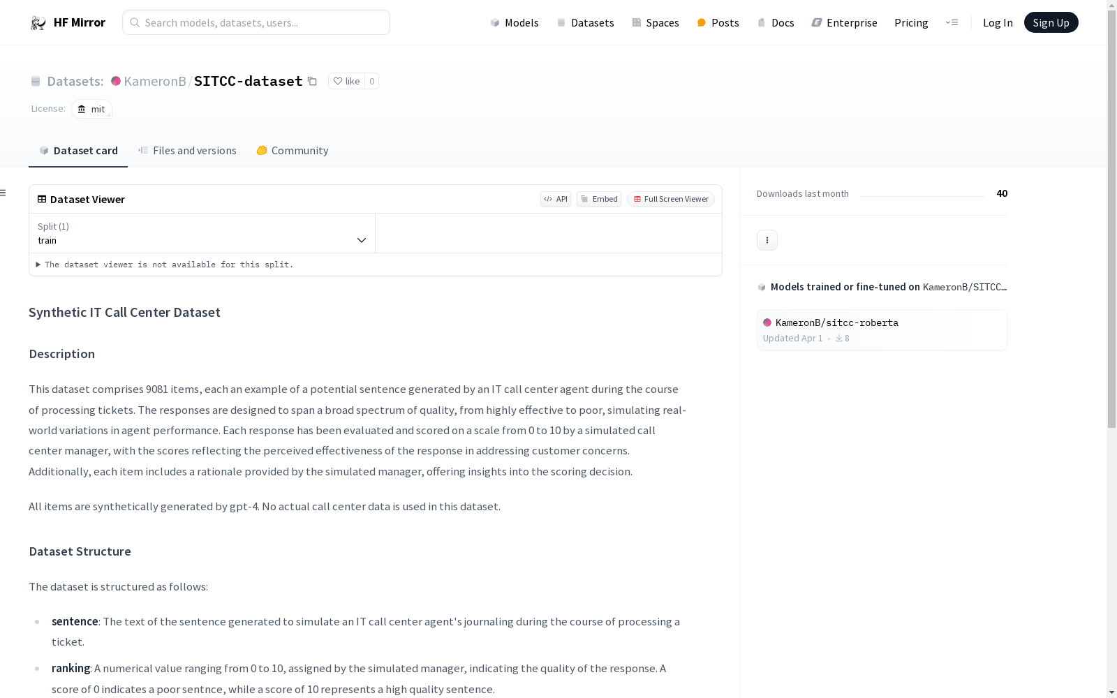This screenshot has width=1117, height=698.
Task: Click the search magnifier icon
Action: pos(135,22)
